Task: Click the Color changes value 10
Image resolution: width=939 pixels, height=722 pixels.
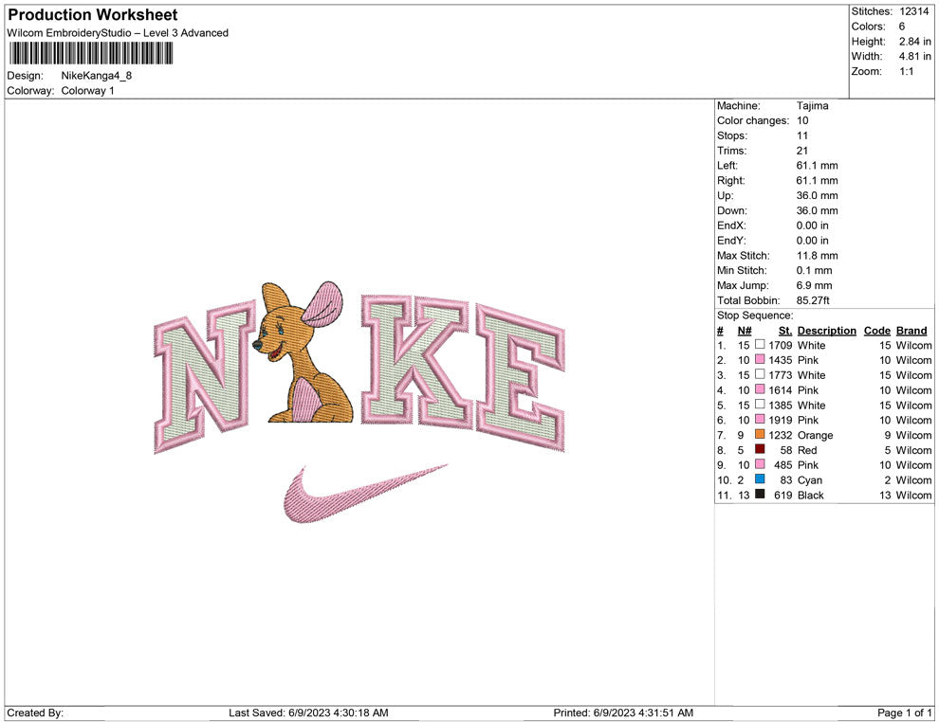Action: 802,120
